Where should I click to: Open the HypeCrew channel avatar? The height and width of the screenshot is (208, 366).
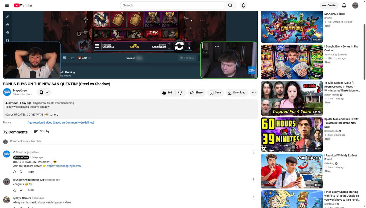coord(7,92)
